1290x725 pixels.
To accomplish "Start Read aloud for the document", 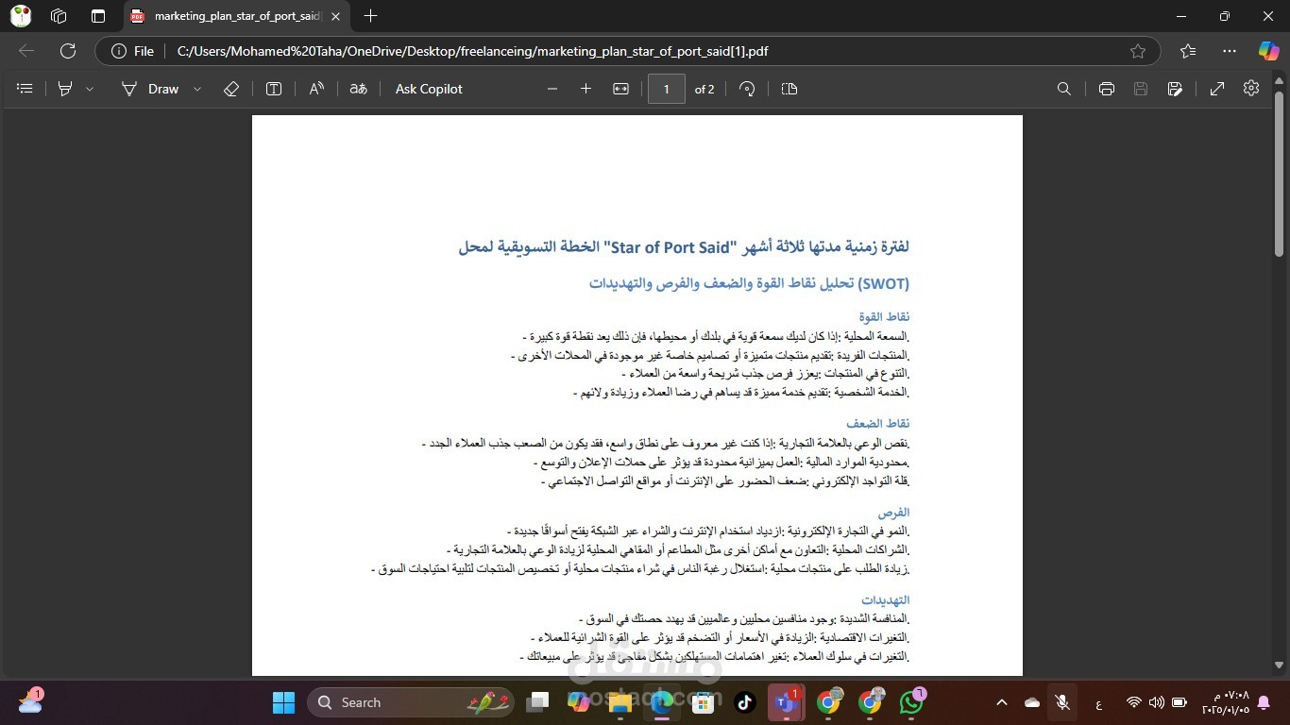I will point(316,89).
